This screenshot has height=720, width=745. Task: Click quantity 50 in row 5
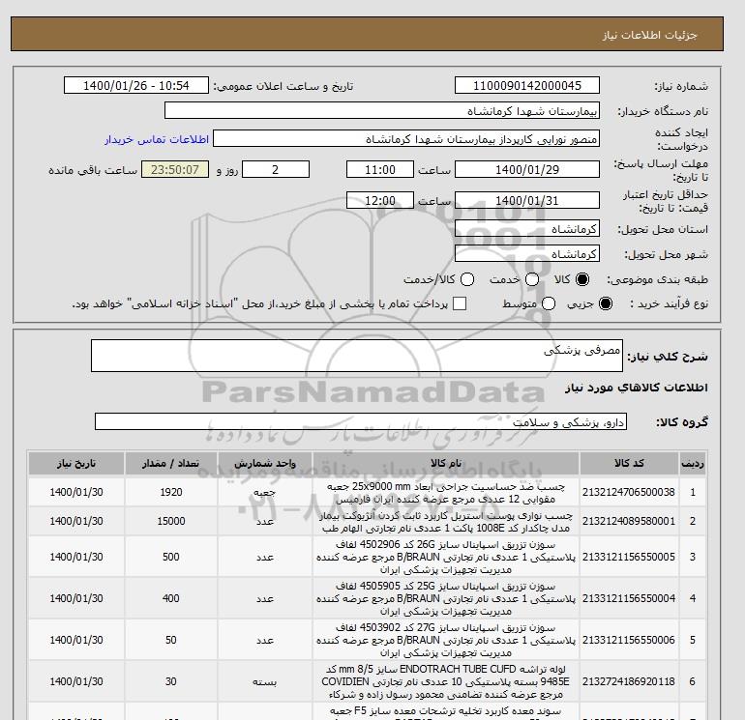click(171, 640)
